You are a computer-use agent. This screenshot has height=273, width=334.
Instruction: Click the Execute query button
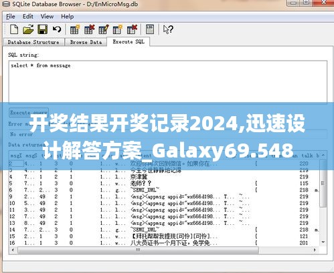coord(29,112)
